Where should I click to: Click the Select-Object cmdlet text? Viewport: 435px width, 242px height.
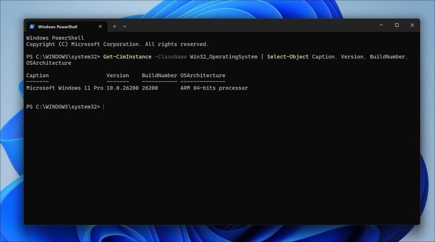click(x=288, y=57)
